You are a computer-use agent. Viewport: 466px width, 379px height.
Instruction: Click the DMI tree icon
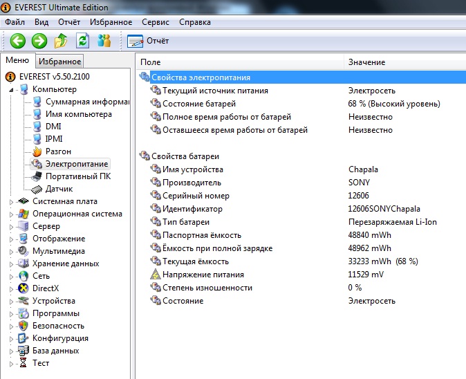pyautogui.click(x=37, y=127)
